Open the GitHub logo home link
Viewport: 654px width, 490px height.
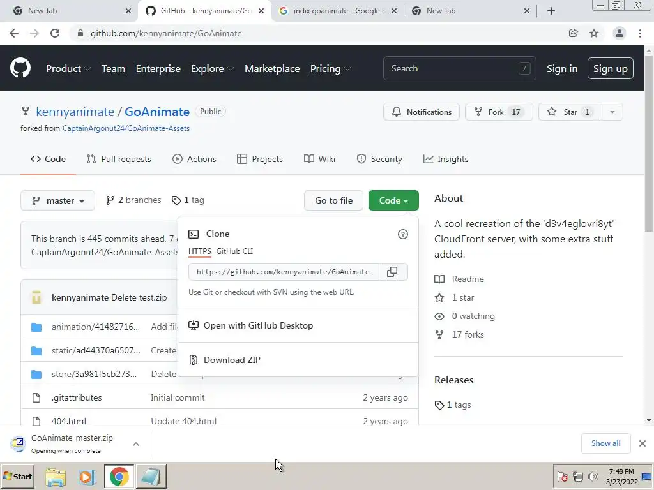pyautogui.click(x=20, y=68)
